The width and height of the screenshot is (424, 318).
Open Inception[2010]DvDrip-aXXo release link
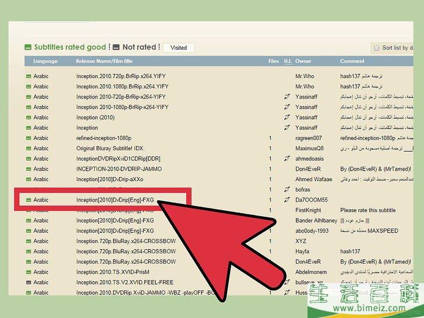point(109,179)
